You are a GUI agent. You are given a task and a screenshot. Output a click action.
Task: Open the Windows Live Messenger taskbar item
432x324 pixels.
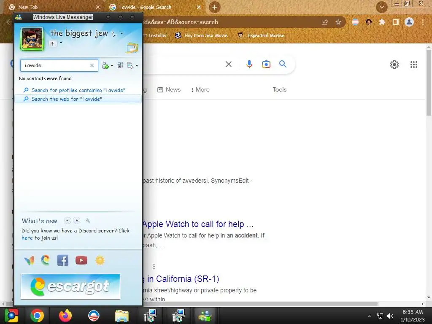click(205, 316)
